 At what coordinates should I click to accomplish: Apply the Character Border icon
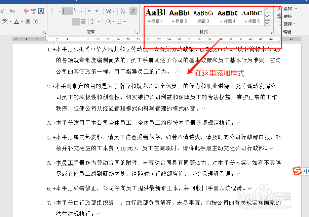[40, 11]
